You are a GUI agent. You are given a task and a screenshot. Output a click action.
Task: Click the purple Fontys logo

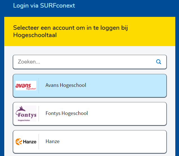click(26, 113)
